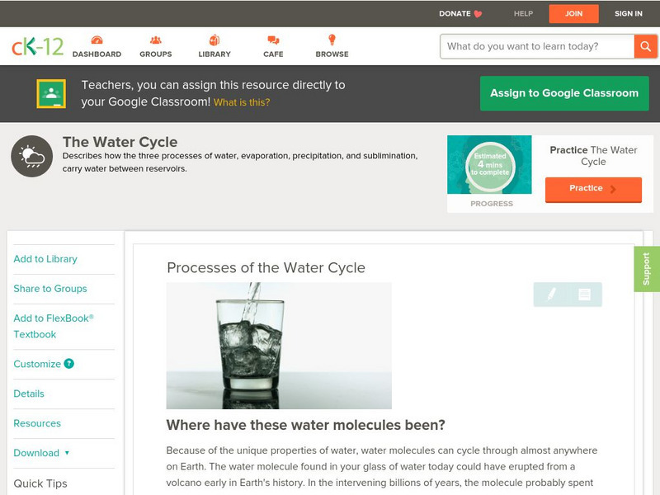Click the Groups people icon
This screenshot has width=660, height=495.
click(155, 40)
